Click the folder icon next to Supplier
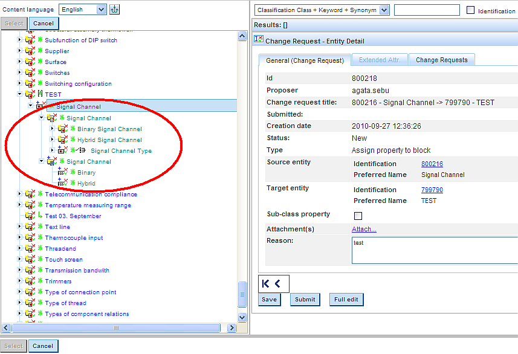This screenshot has width=518, height=354. point(30,51)
